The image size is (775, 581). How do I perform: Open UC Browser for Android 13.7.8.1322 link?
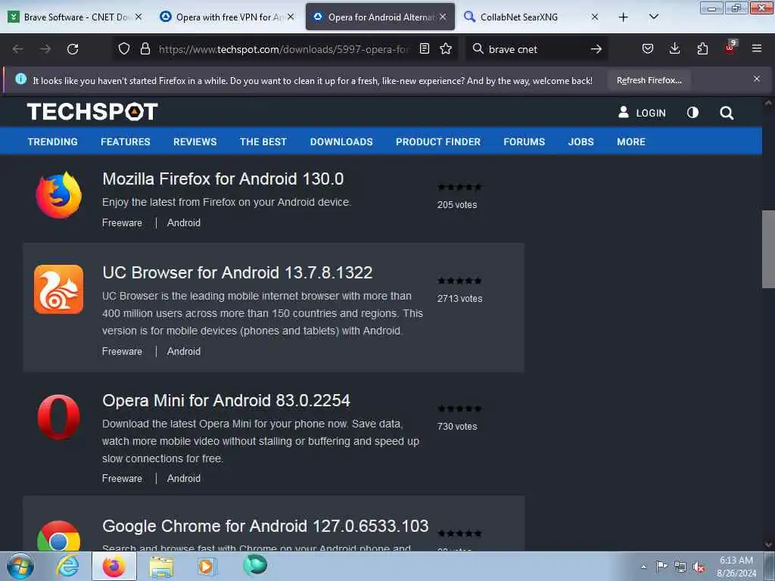click(237, 272)
